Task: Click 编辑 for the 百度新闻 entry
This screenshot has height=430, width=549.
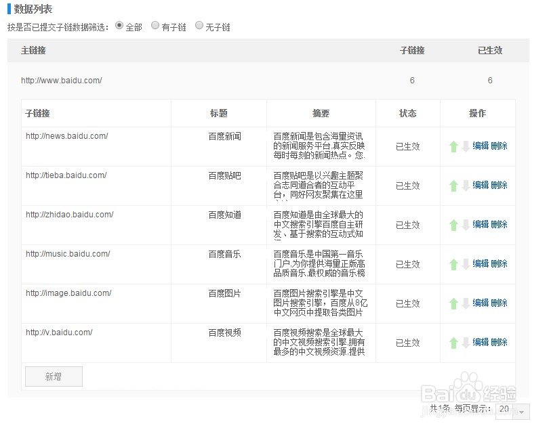Action: (x=482, y=146)
